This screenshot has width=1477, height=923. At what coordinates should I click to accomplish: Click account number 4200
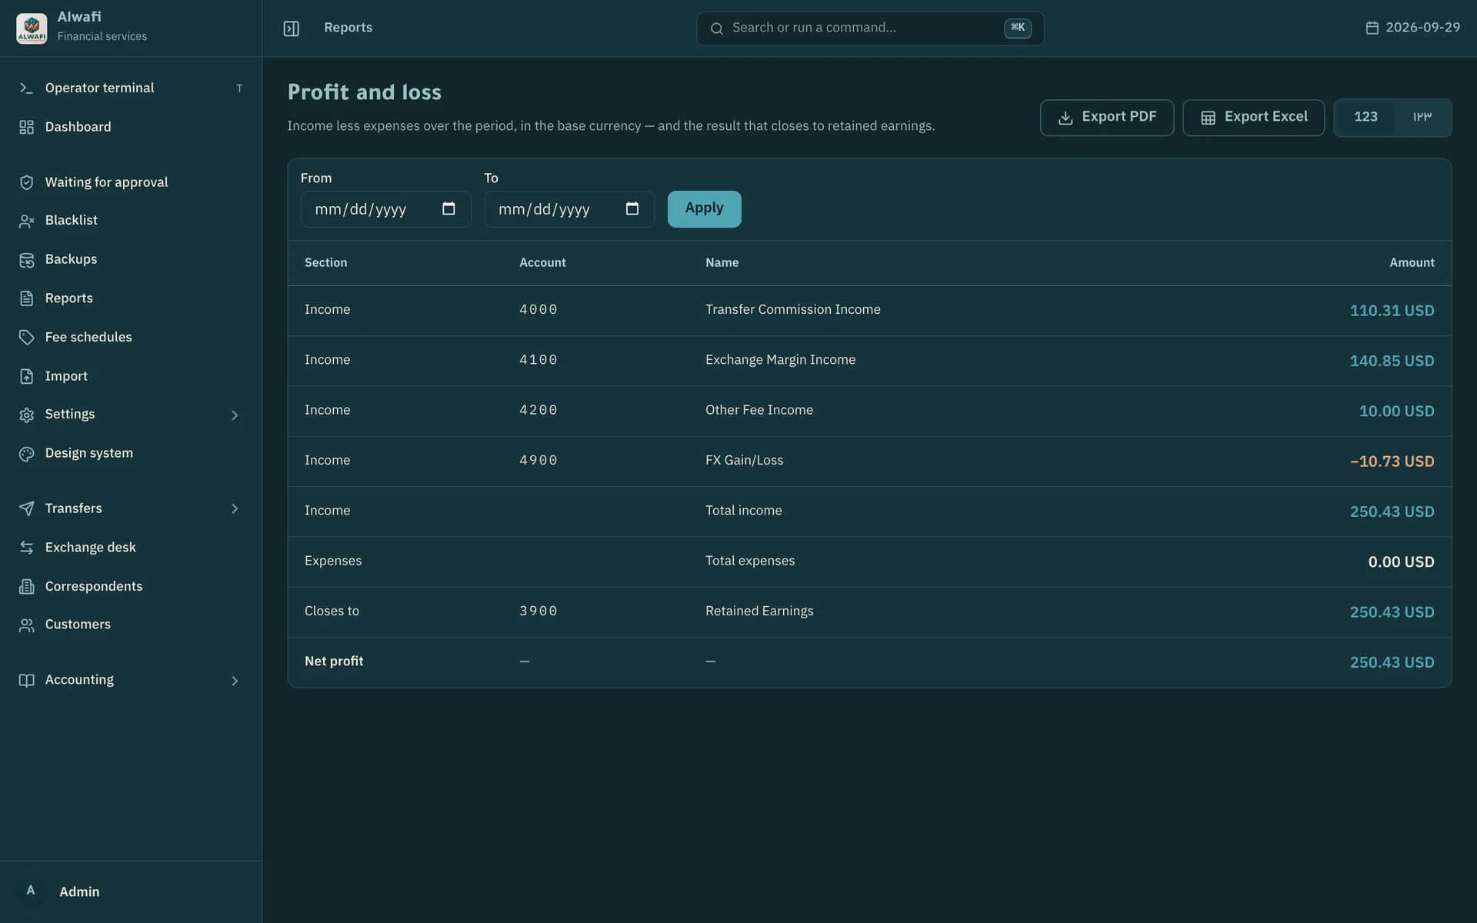[538, 411]
